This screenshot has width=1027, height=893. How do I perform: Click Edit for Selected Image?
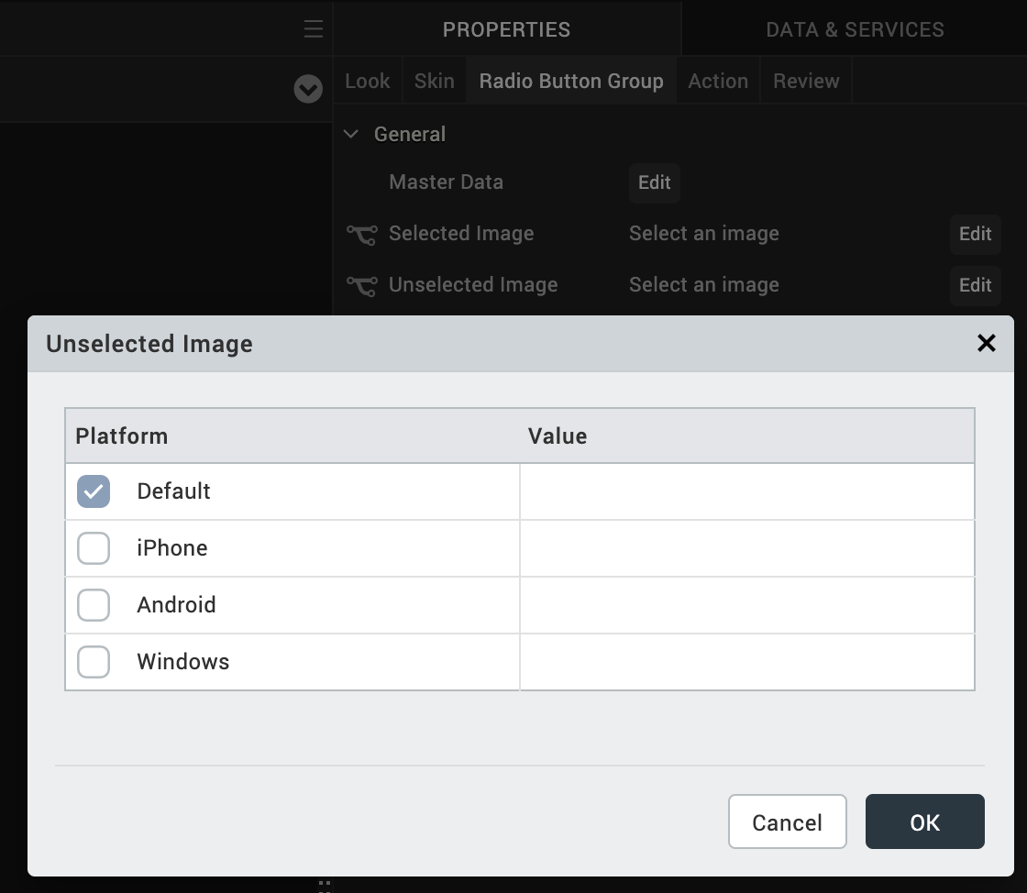coord(975,234)
